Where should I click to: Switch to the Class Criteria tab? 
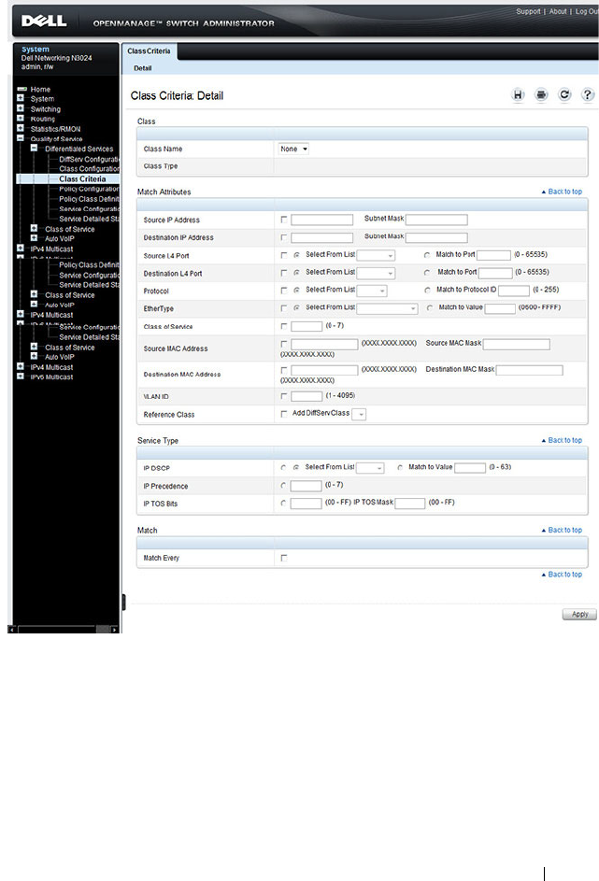coord(149,51)
